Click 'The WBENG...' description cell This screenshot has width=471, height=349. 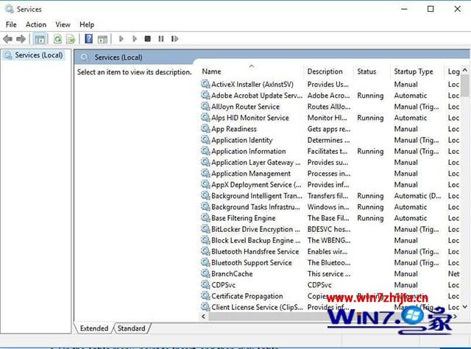coord(329,240)
